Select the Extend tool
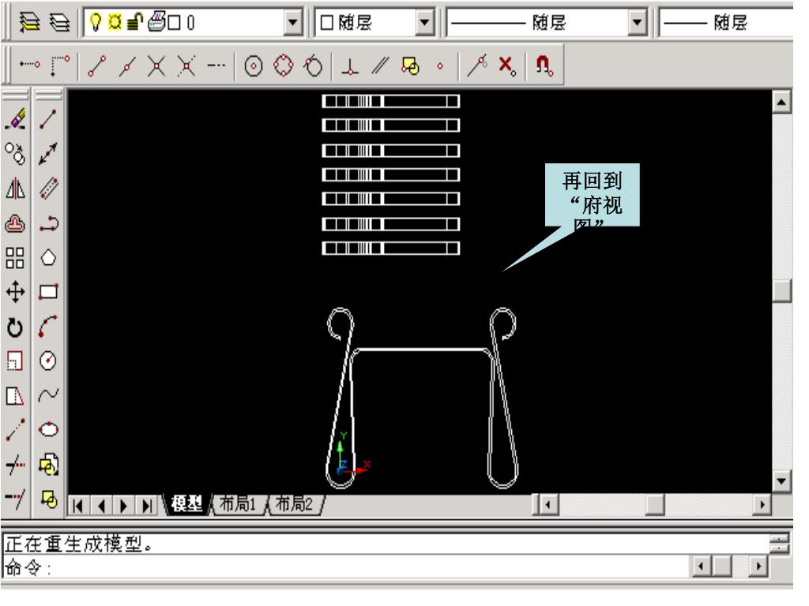809x606 pixels. 16,499
